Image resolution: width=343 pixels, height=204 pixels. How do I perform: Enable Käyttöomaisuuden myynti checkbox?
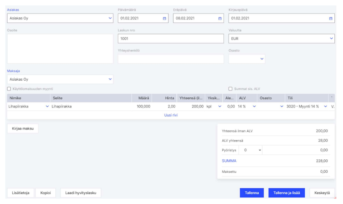tap(9, 89)
